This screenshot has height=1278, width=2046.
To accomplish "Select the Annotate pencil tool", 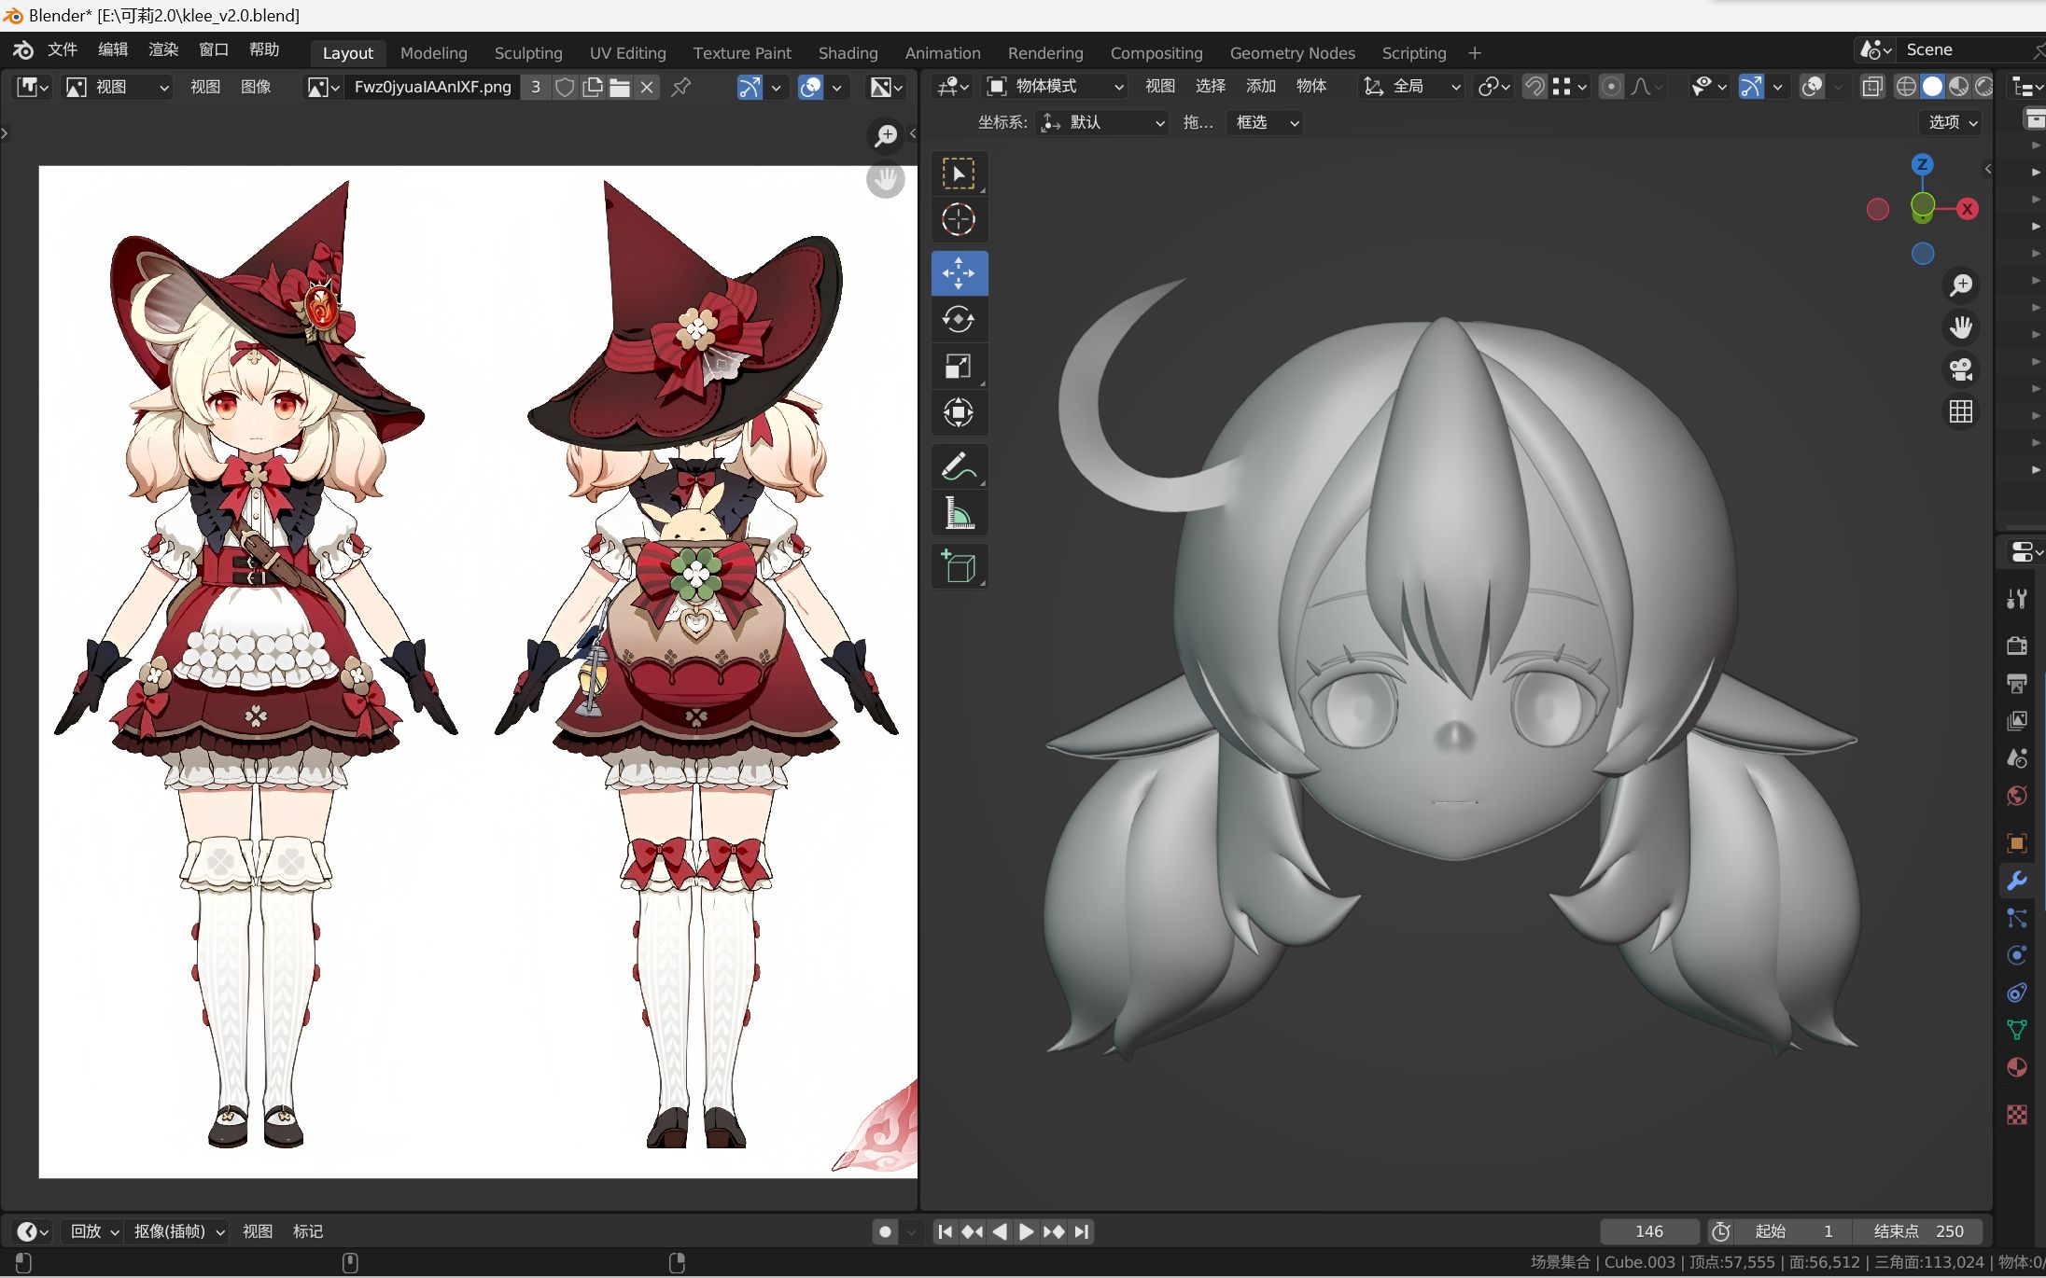I will pyautogui.click(x=959, y=466).
